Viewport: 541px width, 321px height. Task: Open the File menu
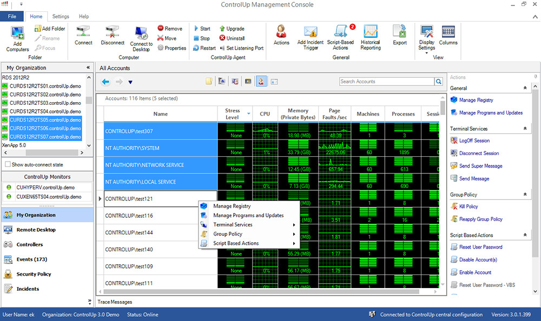click(x=12, y=16)
